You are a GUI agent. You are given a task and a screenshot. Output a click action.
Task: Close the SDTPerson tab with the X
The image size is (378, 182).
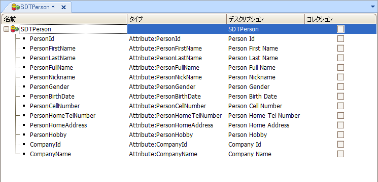63,8
